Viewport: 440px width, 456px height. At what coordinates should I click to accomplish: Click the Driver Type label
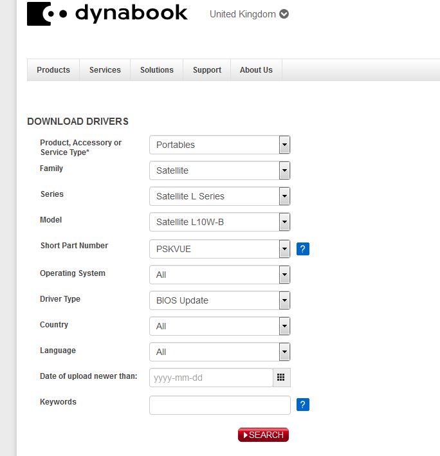pyautogui.click(x=60, y=299)
